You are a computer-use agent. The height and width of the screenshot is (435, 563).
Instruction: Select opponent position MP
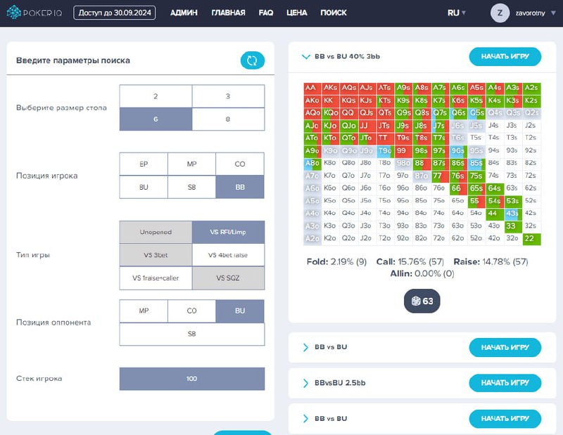144,311
